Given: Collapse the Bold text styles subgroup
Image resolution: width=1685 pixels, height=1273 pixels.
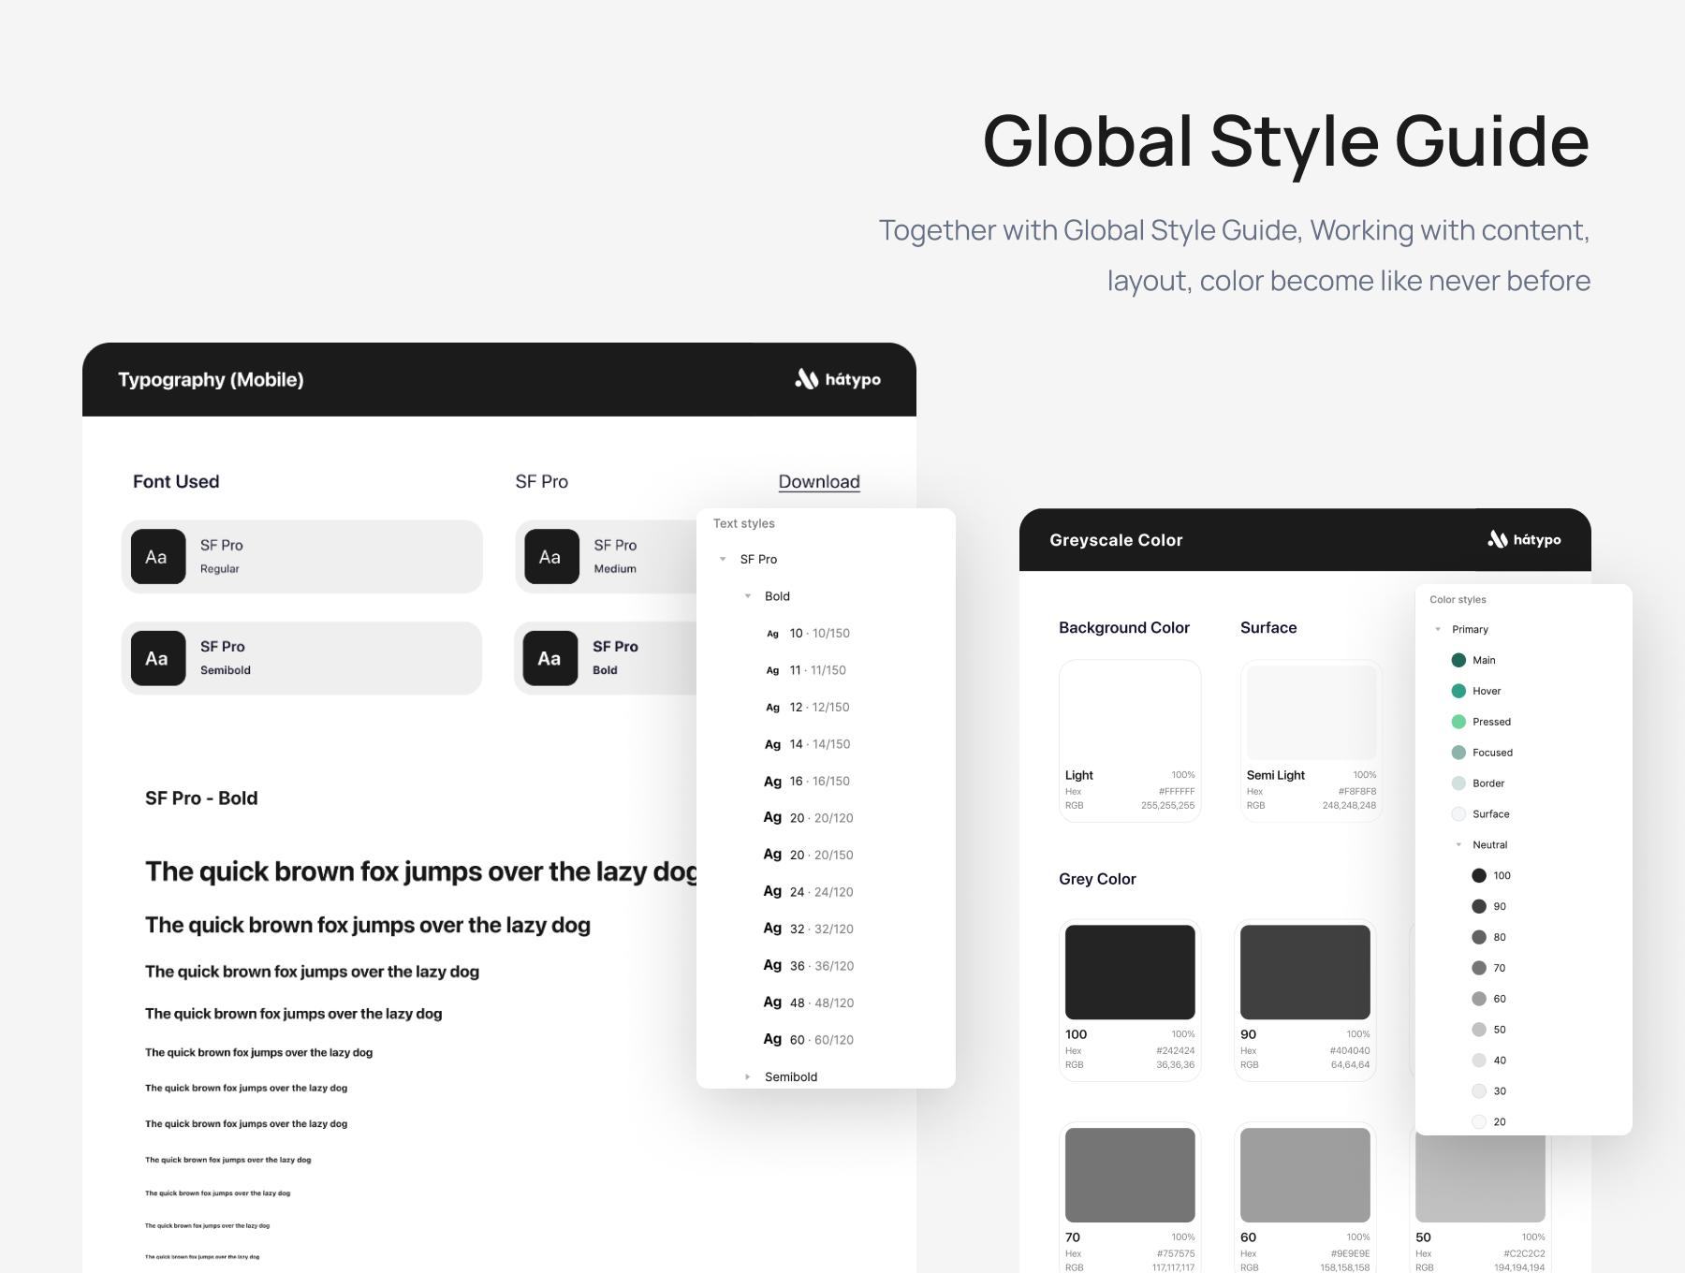Looking at the screenshot, I should [x=748, y=596].
